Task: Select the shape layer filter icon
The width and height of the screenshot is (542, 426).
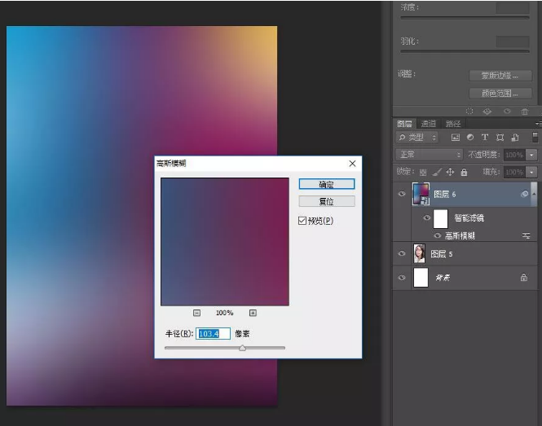Action: (500, 138)
